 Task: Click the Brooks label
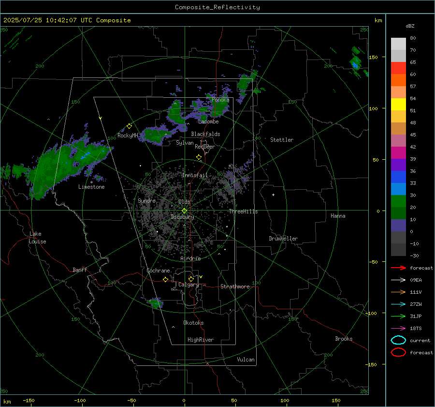coord(344,339)
